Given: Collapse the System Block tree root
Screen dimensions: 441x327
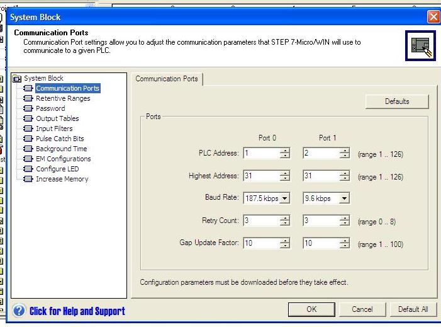Looking at the screenshot, I should click(17, 79).
